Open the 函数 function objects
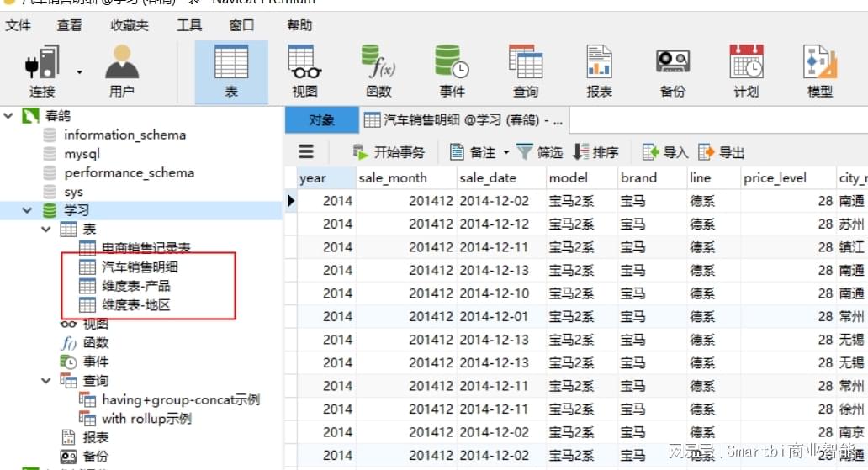This screenshot has width=868, height=470. coord(378,71)
